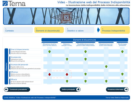Click green arrow for Oneri di dispacciamento under Monitoraggio
This screenshot has width=132, height=103.
click(122, 51)
